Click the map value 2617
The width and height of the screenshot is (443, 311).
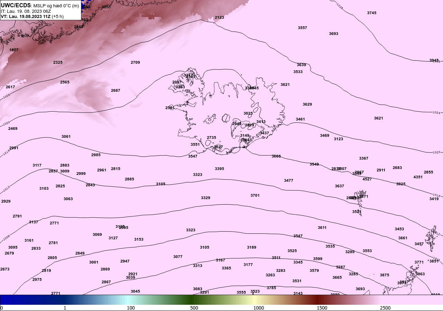[10, 87]
